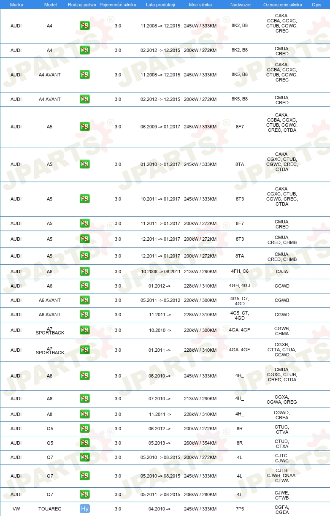Click the Marka column header
The image size is (330, 516).
pos(16,4)
